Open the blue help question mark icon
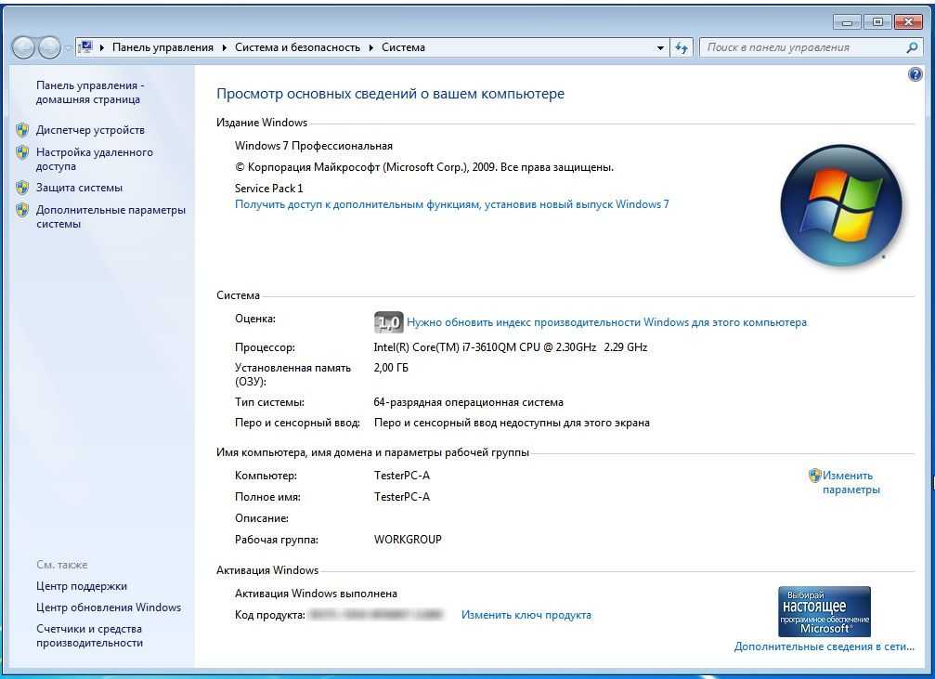935x679 pixels. click(x=915, y=74)
